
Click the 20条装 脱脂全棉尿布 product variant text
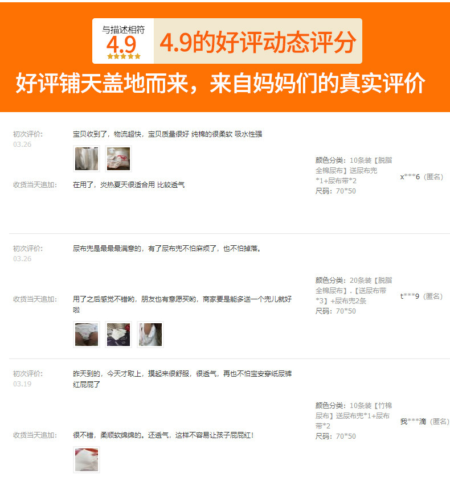(354, 291)
